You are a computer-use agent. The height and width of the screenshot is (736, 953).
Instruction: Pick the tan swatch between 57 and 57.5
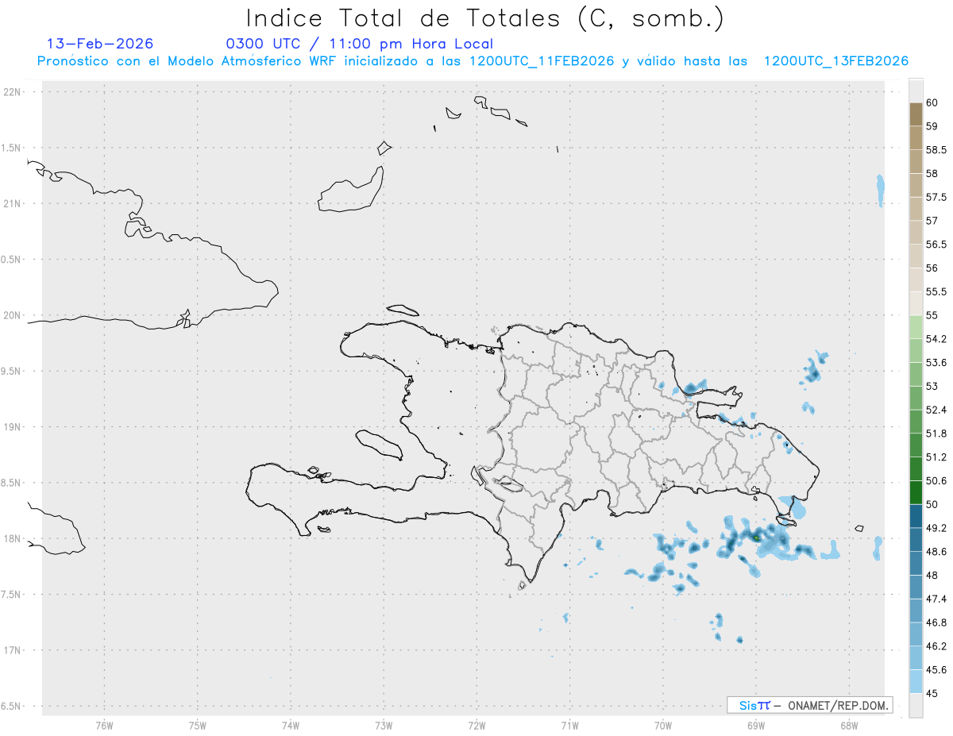[x=916, y=209]
